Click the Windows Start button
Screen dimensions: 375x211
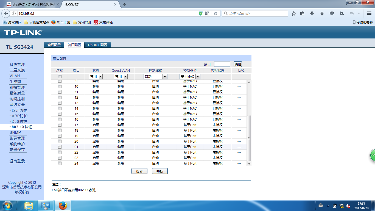(7, 206)
